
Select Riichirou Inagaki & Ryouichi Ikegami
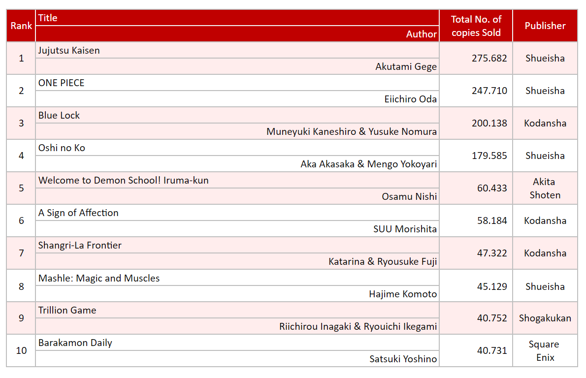pyautogui.click(x=358, y=326)
